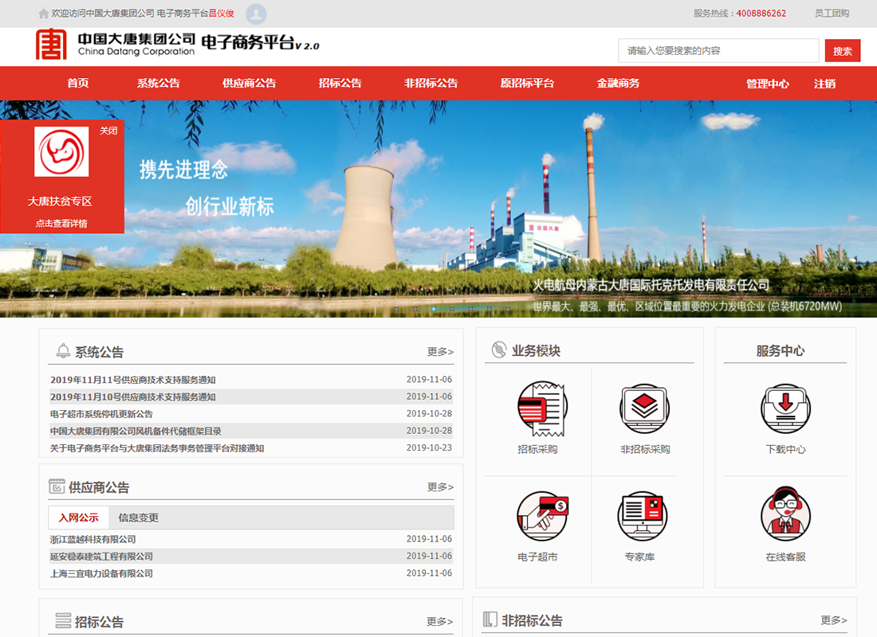
Task: Open the 非招标采购 module icon
Action: pyautogui.click(x=644, y=408)
